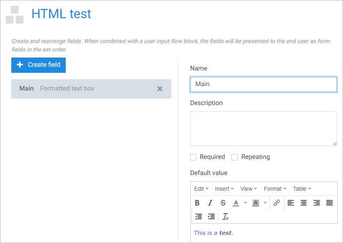Open the View menu

tap(249, 189)
